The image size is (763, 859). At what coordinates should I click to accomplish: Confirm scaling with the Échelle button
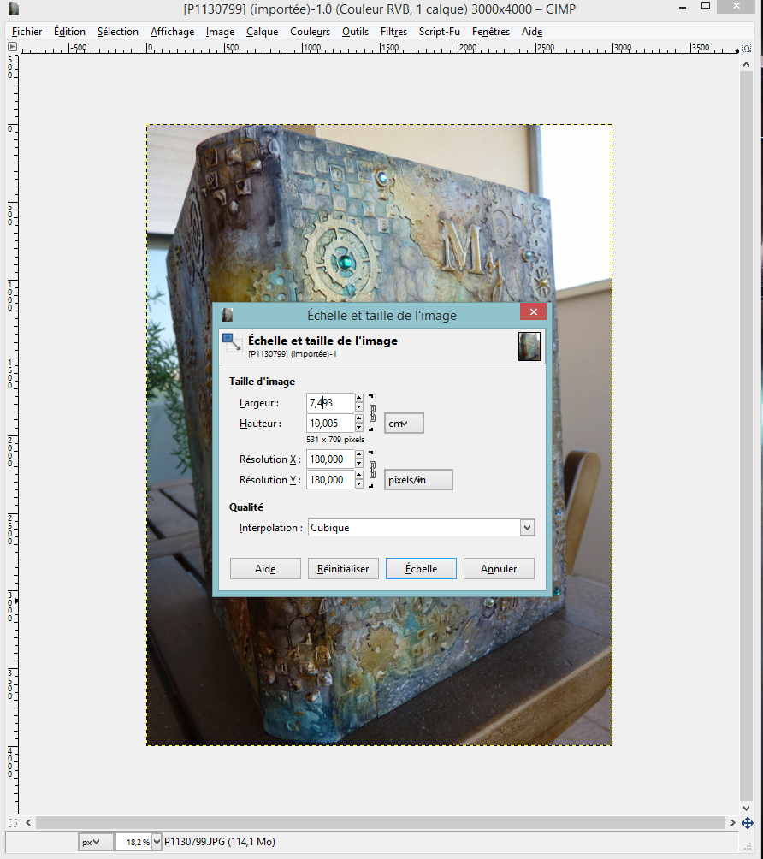(x=421, y=569)
